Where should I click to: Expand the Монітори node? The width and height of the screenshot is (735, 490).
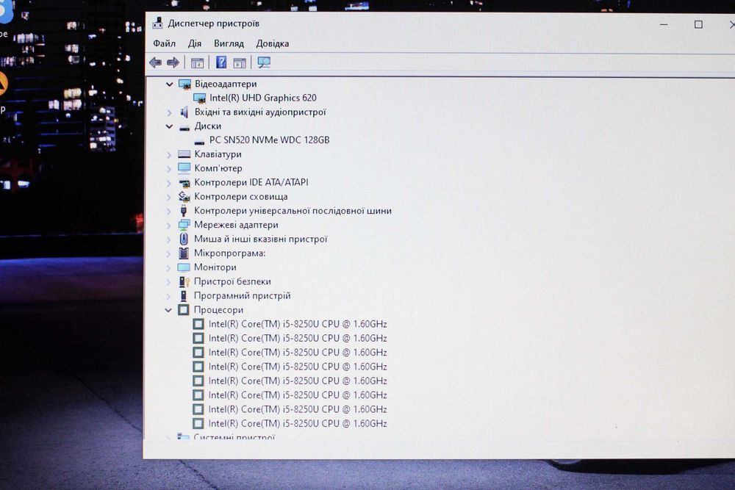point(169,268)
